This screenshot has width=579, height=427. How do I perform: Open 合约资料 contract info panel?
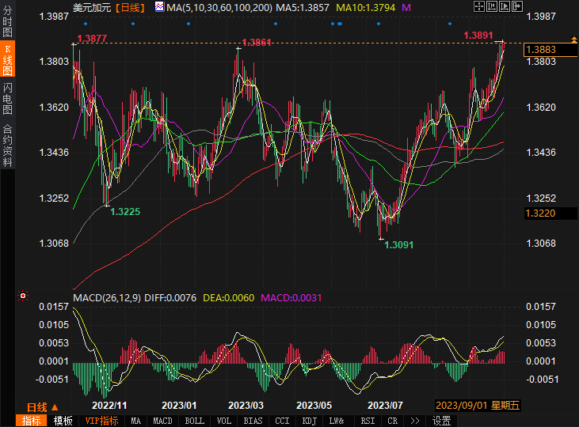point(8,145)
